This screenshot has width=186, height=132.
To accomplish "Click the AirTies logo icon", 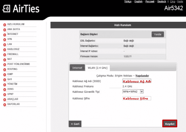I will click(6, 8).
